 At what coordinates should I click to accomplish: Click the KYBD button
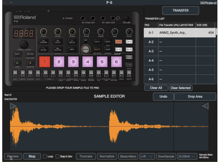129,65
